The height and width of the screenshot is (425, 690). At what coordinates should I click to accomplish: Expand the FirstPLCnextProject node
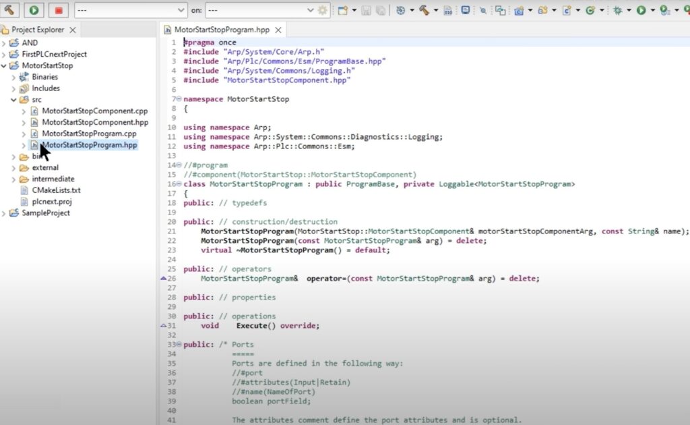click(5, 54)
